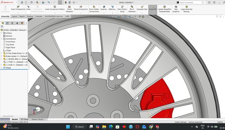Open the DimXpertManager tab

(17, 23)
